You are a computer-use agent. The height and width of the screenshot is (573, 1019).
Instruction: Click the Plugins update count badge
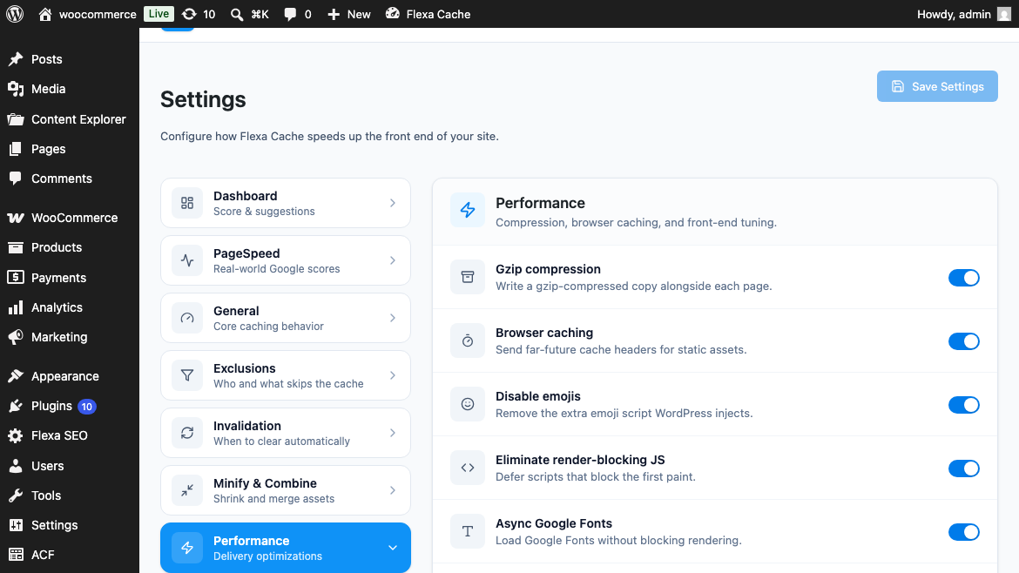[x=87, y=407]
